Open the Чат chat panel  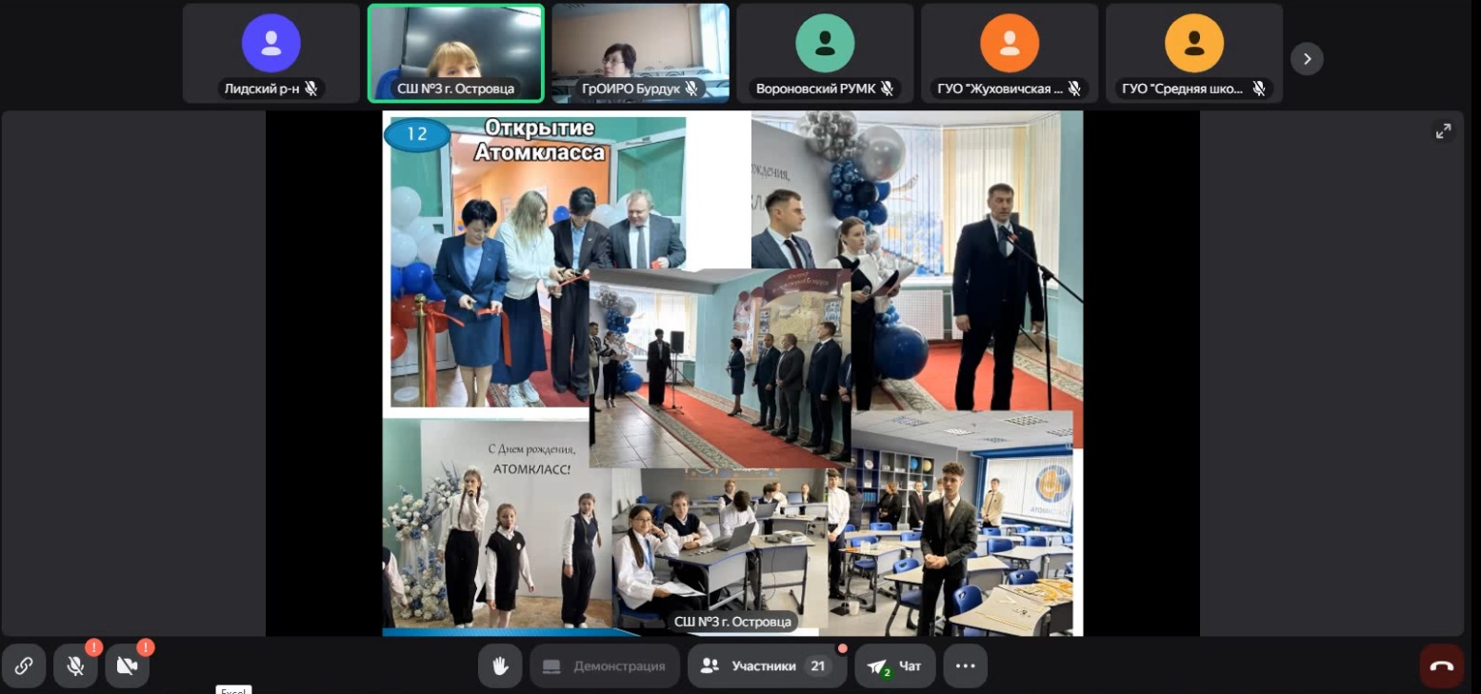click(894, 666)
